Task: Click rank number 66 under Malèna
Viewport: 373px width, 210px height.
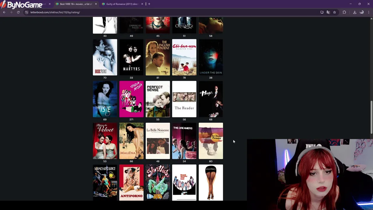Action: tap(131, 161)
